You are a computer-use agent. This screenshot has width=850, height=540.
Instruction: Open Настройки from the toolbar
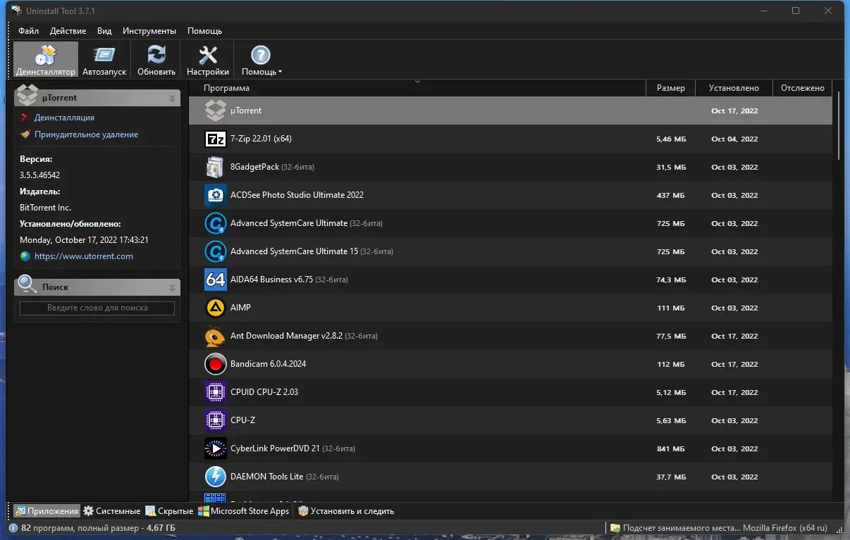pyautogui.click(x=208, y=60)
